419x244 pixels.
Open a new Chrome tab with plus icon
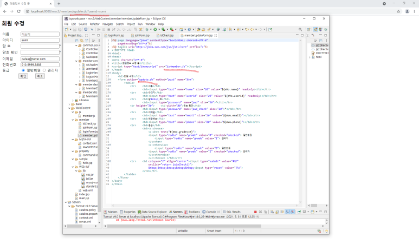click(x=59, y=3)
